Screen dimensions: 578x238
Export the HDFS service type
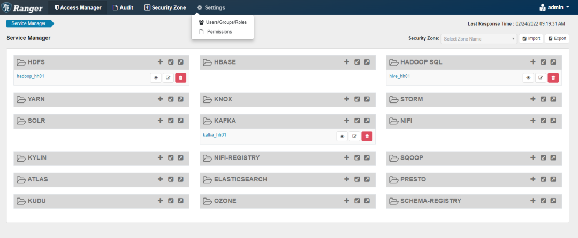[x=181, y=62]
